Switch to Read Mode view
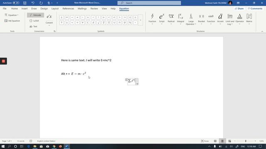The image size is (266, 149). [215, 141]
